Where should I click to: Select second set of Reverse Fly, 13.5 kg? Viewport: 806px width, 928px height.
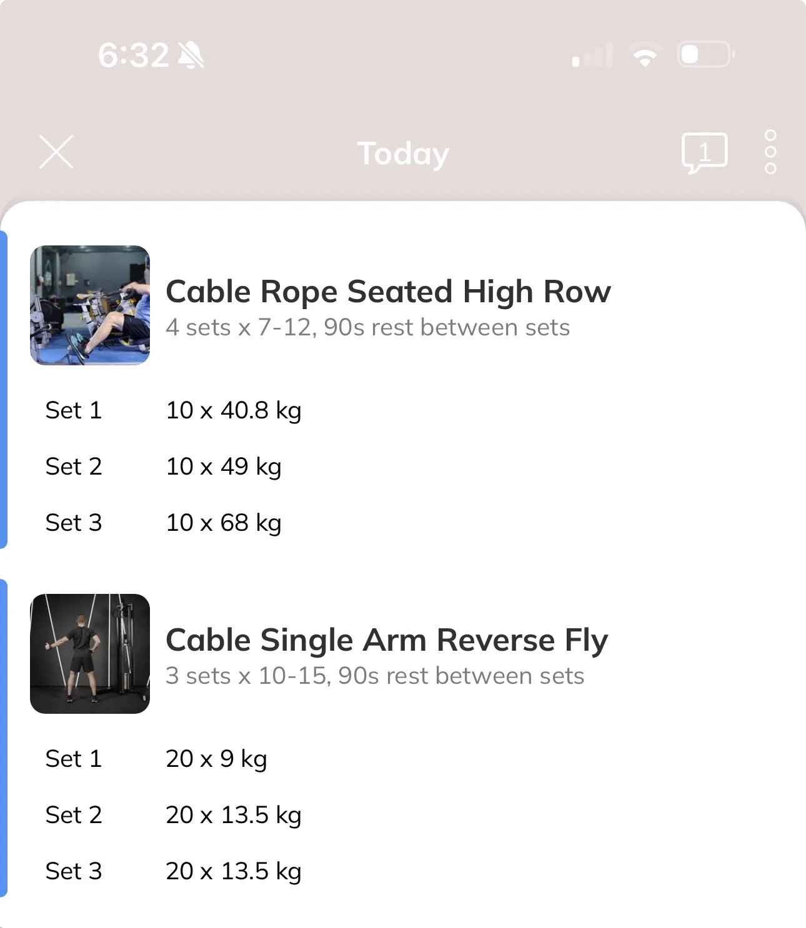coord(403,815)
